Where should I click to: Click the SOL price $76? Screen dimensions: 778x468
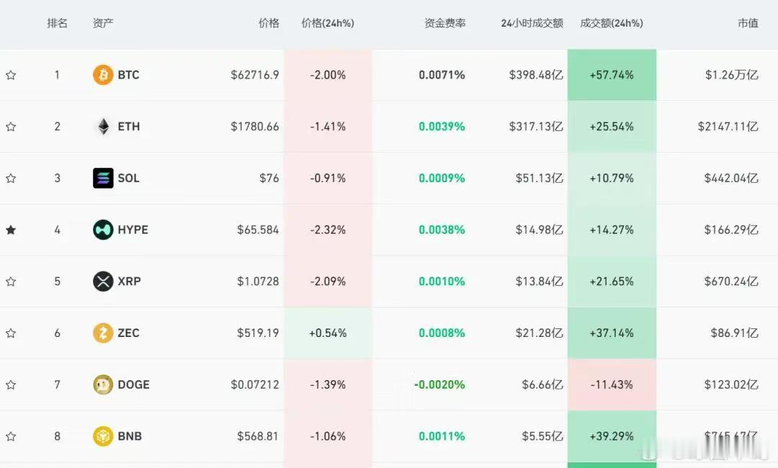(x=269, y=178)
